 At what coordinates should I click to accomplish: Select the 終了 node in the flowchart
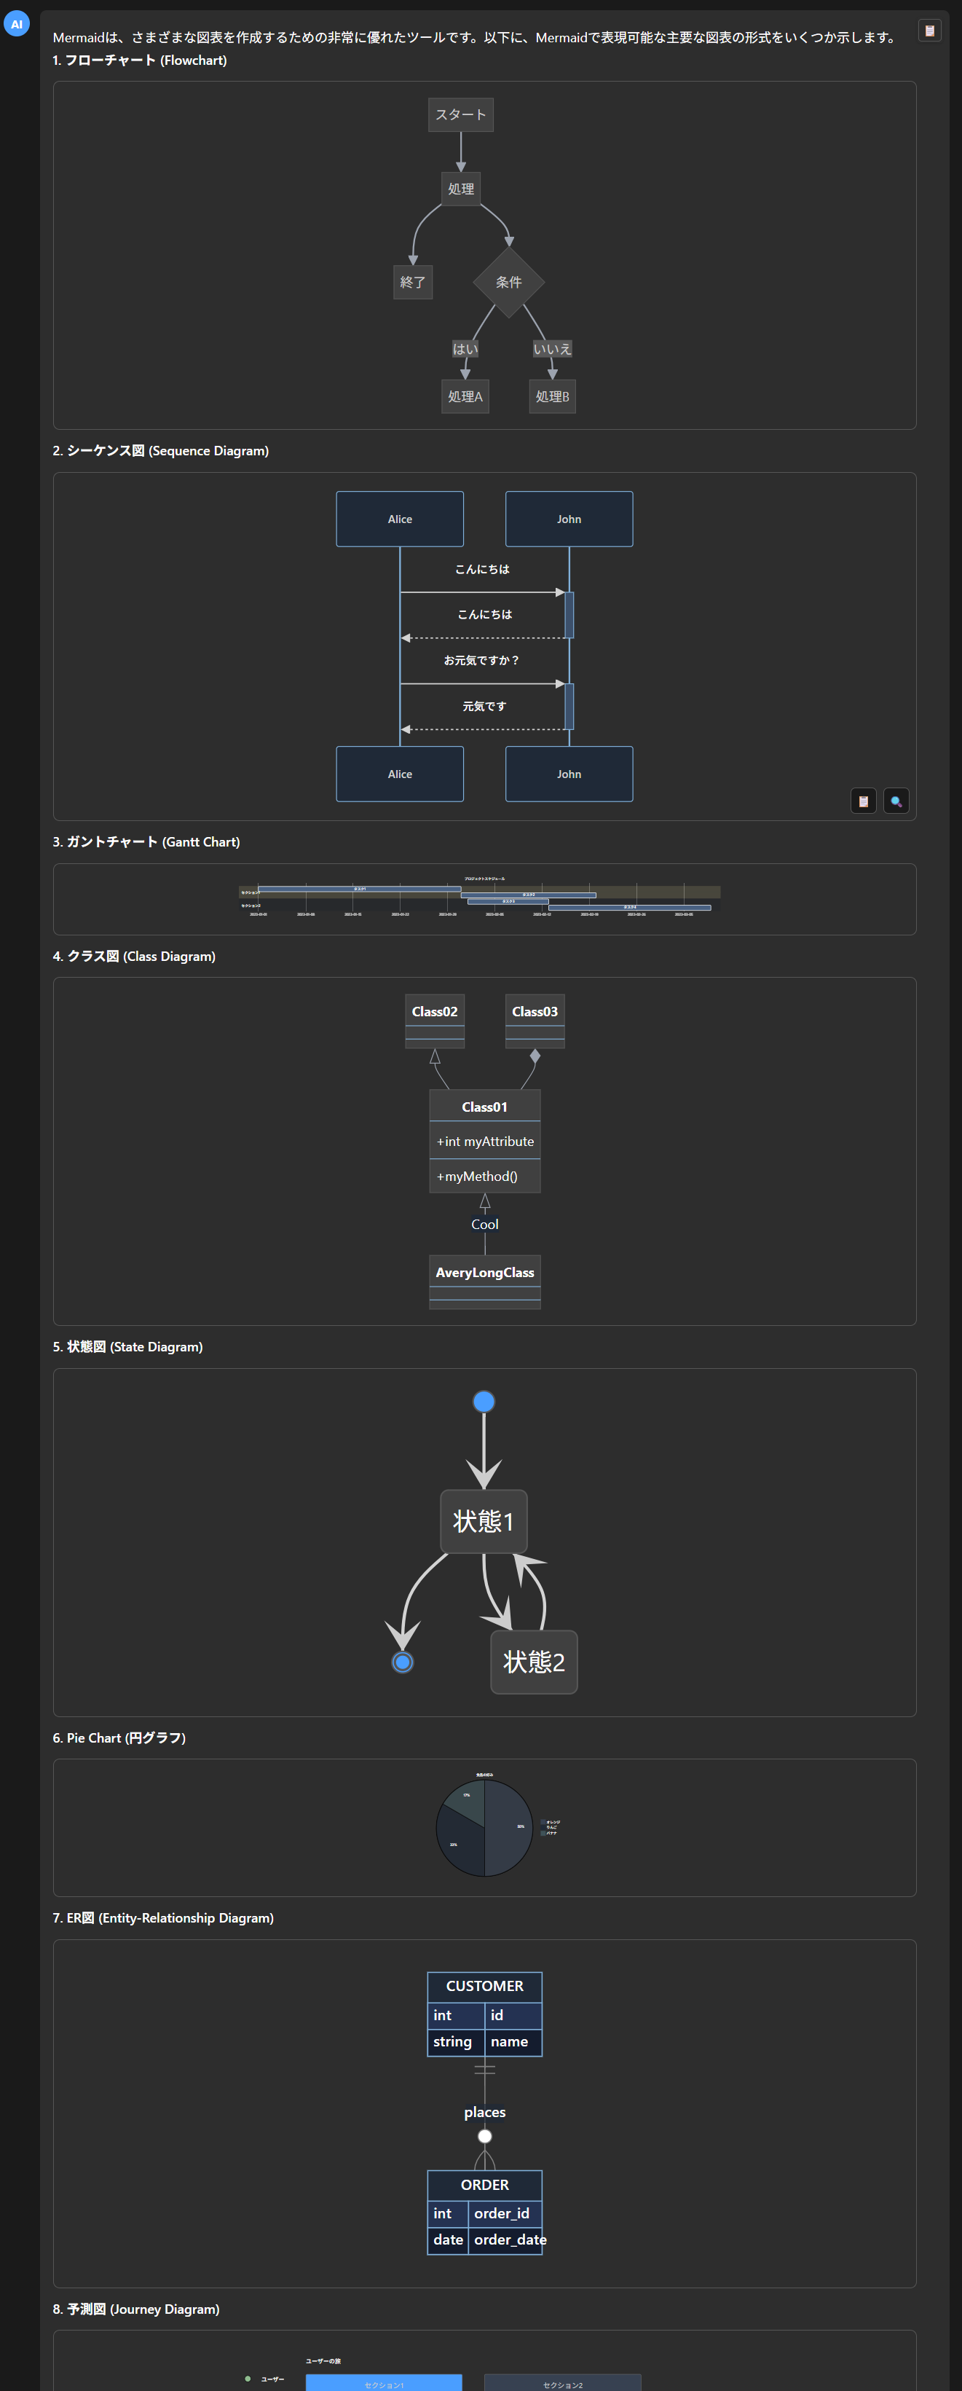(x=413, y=282)
